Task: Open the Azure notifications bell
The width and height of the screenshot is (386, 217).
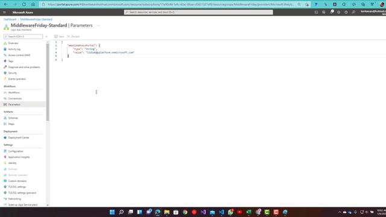Action: pos(331,12)
